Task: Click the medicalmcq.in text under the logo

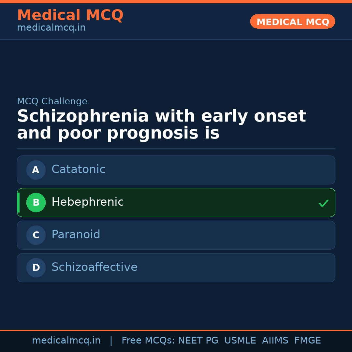Action: 51,27
